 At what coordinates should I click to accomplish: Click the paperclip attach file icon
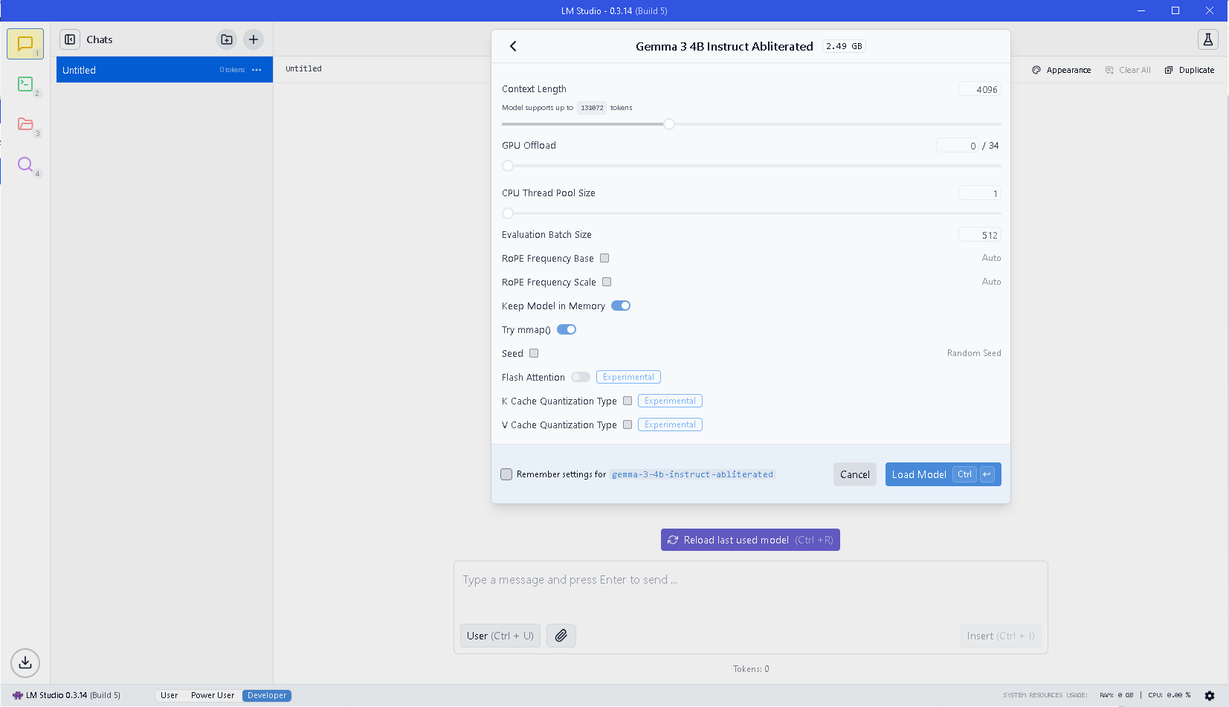(x=561, y=636)
